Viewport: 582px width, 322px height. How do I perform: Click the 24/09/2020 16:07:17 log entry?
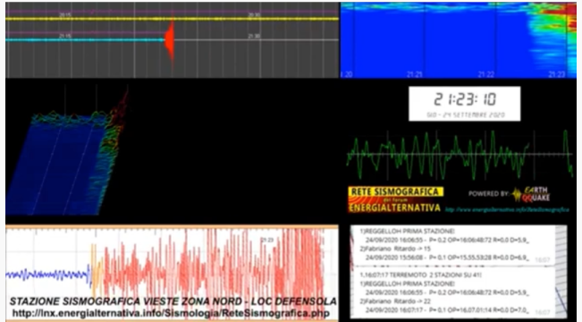point(446,310)
